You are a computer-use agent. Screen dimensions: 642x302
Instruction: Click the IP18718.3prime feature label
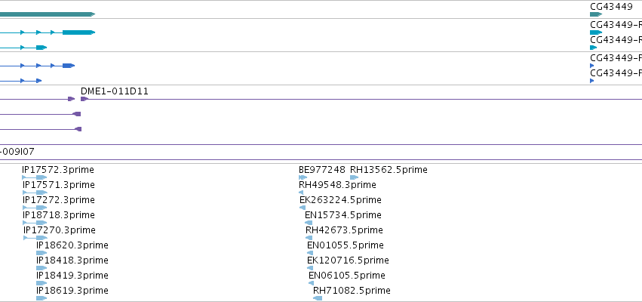click(59, 215)
